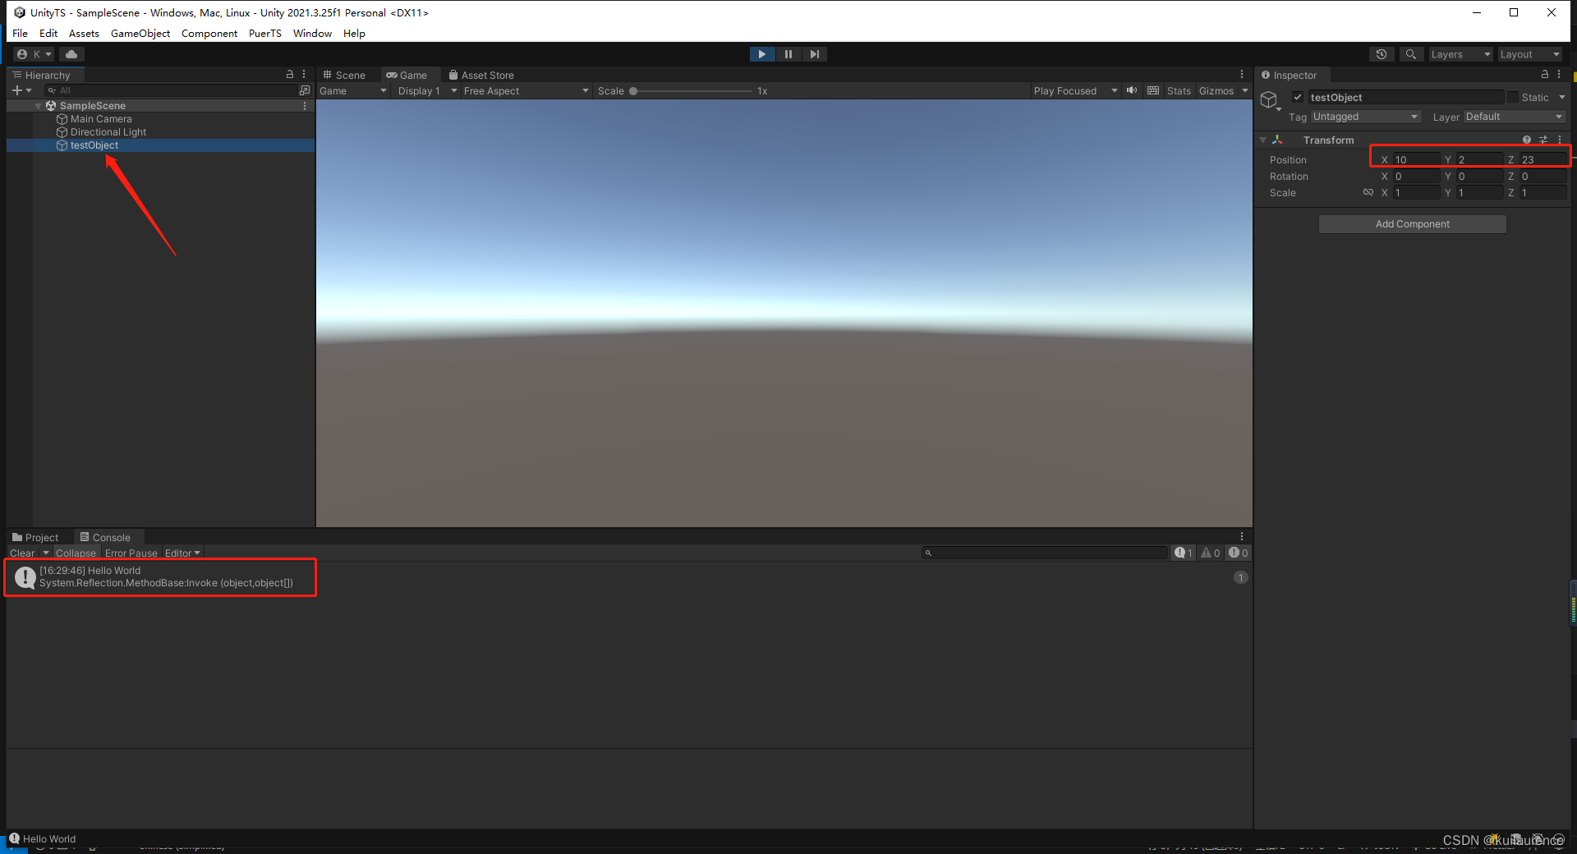The height and width of the screenshot is (854, 1577).
Task: Adjust the Game view Scale slider
Action: click(x=632, y=90)
